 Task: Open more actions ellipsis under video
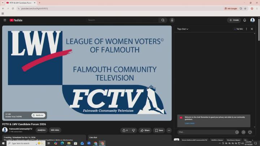pyautogui.click(x=169, y=130)
